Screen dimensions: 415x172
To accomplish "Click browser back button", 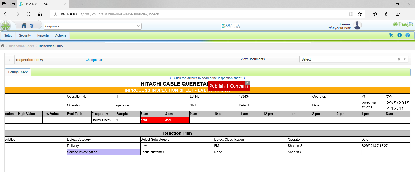I will [6, 14].
